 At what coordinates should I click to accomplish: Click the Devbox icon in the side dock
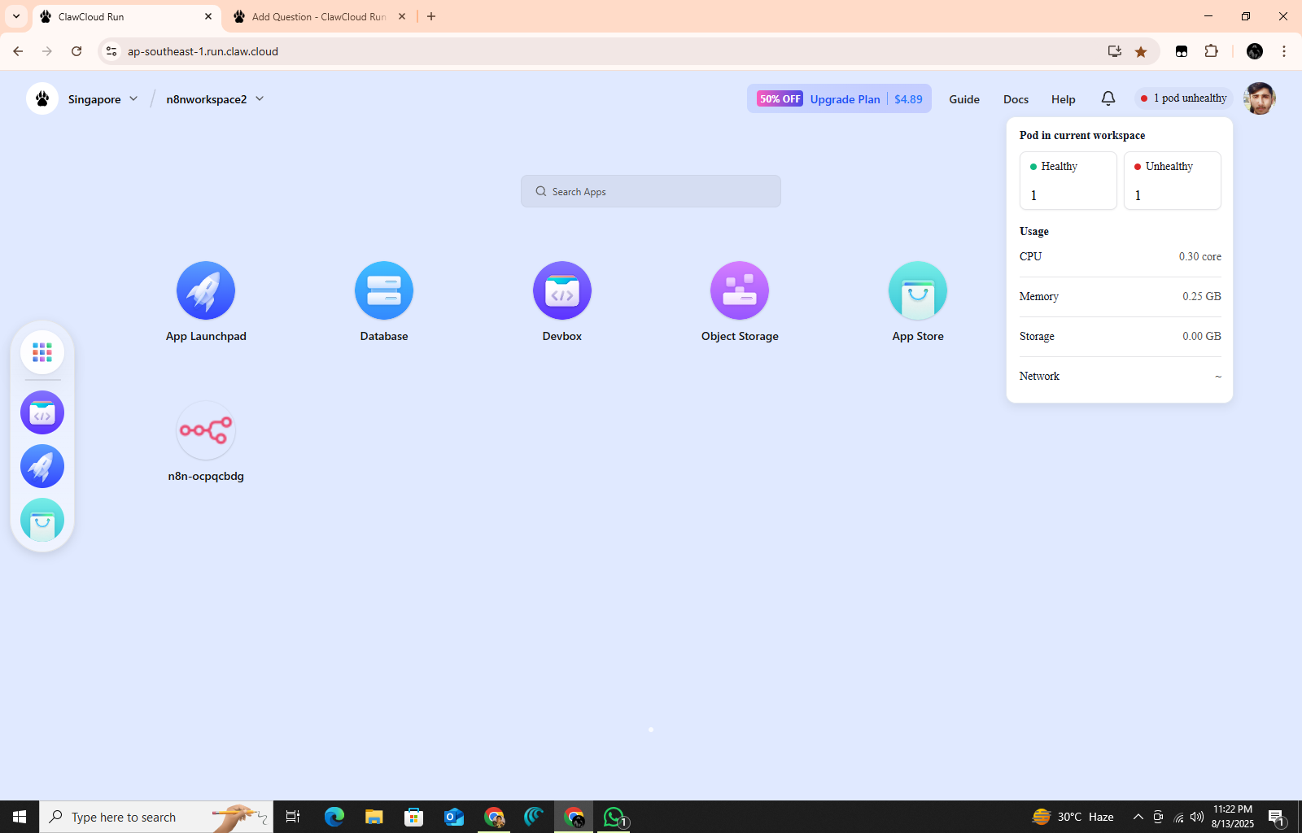pyautogui.click(x=42, y=412)
